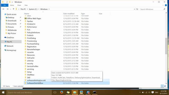This screenshot has height=95, width=169.
Task: Go up one folder level
Action: tap(13, 9)
